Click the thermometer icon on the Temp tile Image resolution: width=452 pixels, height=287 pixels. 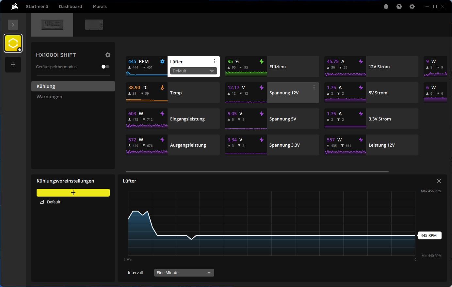(162, 87)
